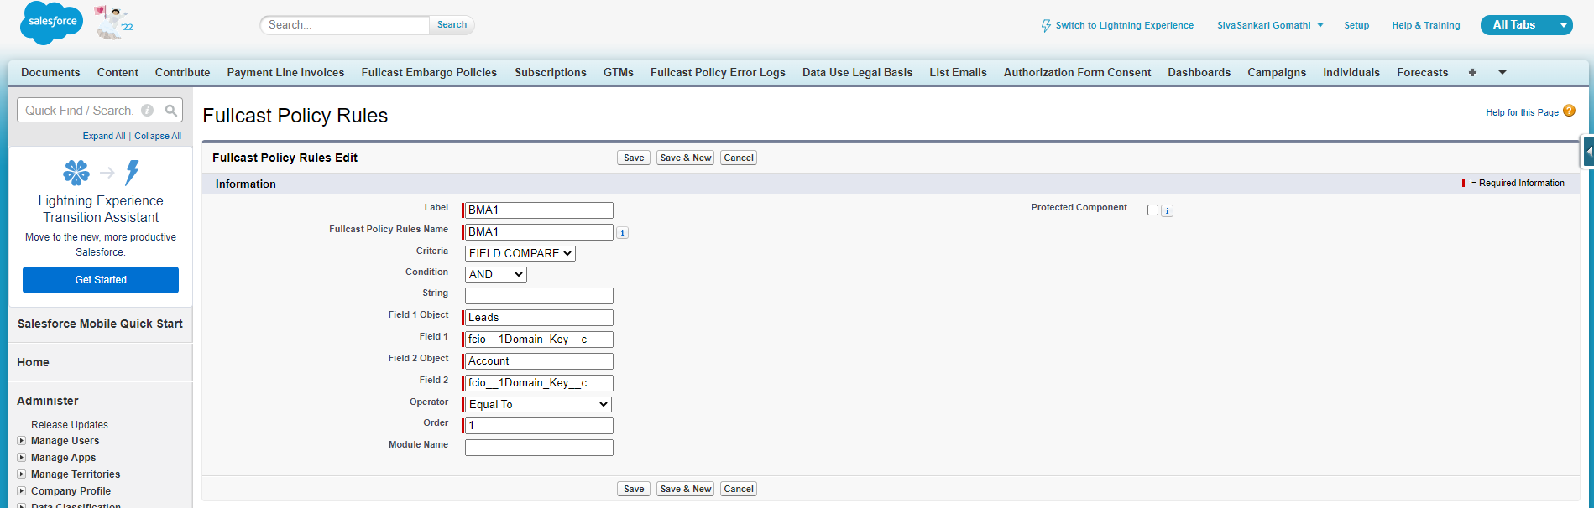Open the Help & Training link
Screen dimensions: 1594x508
[x=1425, y=26]
